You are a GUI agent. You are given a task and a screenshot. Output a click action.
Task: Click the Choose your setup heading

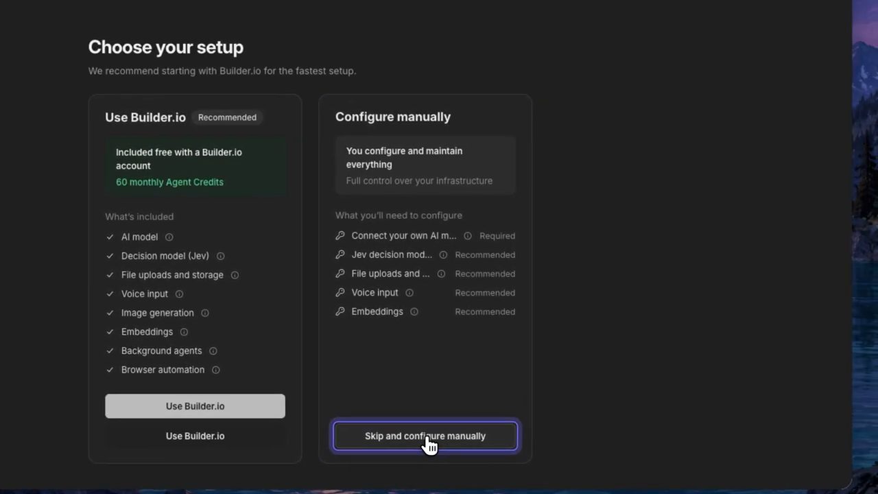click(x=166, y=47)
